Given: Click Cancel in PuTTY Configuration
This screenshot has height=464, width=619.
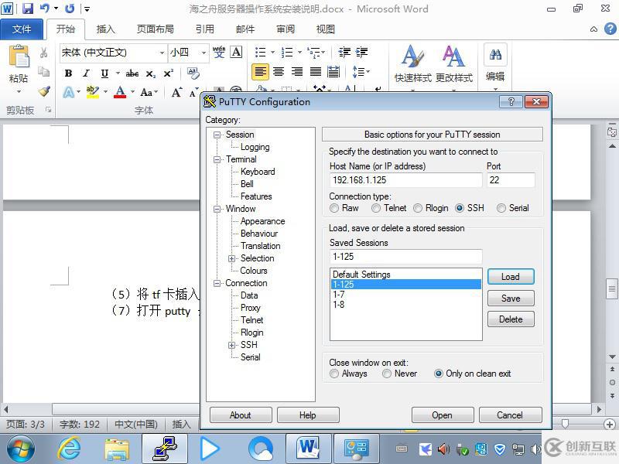Looking at the screenshot, I should click(510, 415).
